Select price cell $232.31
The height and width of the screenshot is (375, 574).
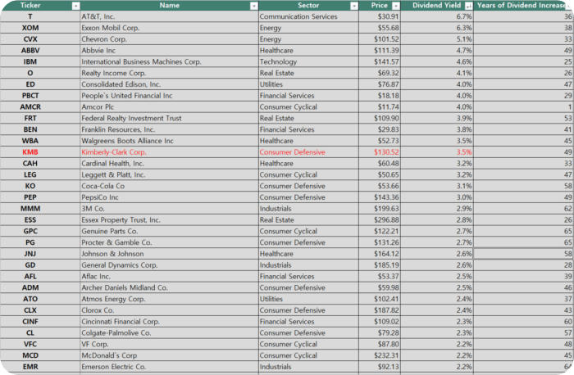[380, 356]
